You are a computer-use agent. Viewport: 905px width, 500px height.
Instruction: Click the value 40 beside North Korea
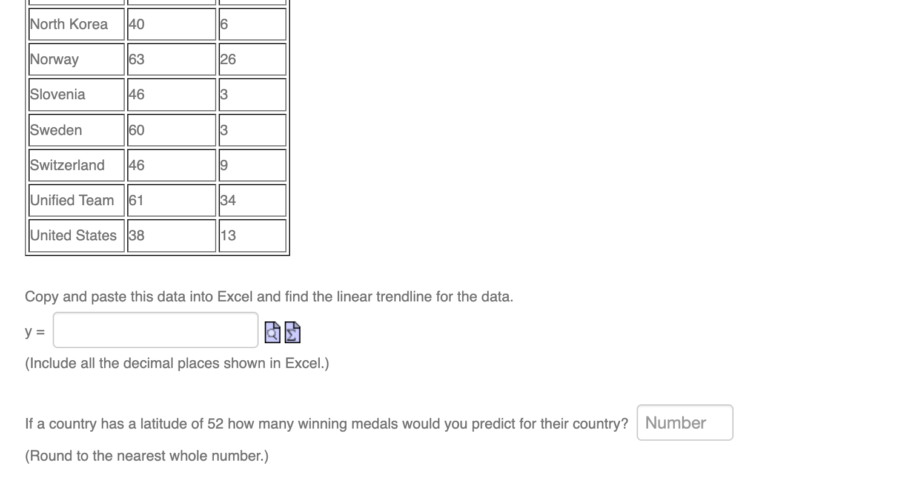click(171, 24)
